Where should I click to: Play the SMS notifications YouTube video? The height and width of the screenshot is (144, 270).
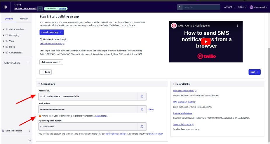pos(206,41)
